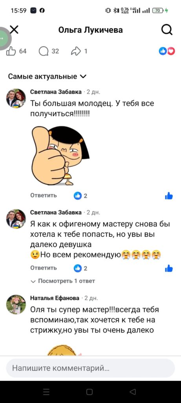Open reaction count on thumbs-up sticker comment

[80, 196]
